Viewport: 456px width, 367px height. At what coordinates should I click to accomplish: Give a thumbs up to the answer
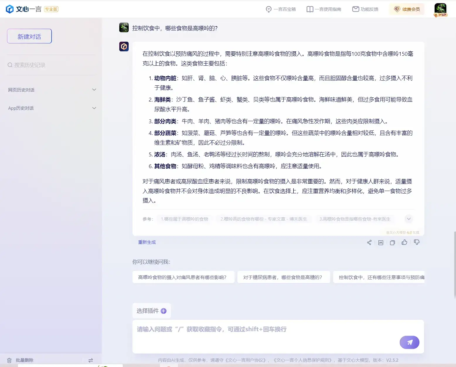404,242
